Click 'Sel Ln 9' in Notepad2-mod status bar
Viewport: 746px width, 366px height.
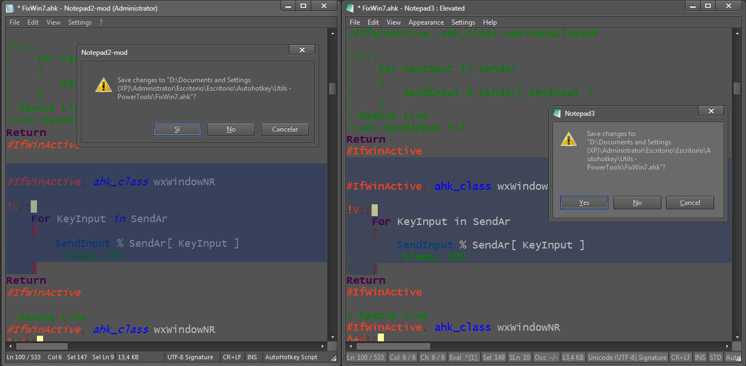click(103, 357)
